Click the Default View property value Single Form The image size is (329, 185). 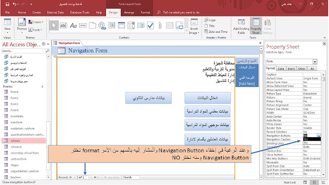point(312,78)
